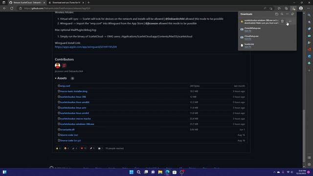Open file link under Scarlet.vhd
Image resolution: width=313 pixels, height=176 pixels.
click(x=248, y=47)
